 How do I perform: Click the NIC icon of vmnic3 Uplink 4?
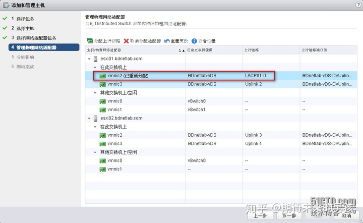coord(102,144)
